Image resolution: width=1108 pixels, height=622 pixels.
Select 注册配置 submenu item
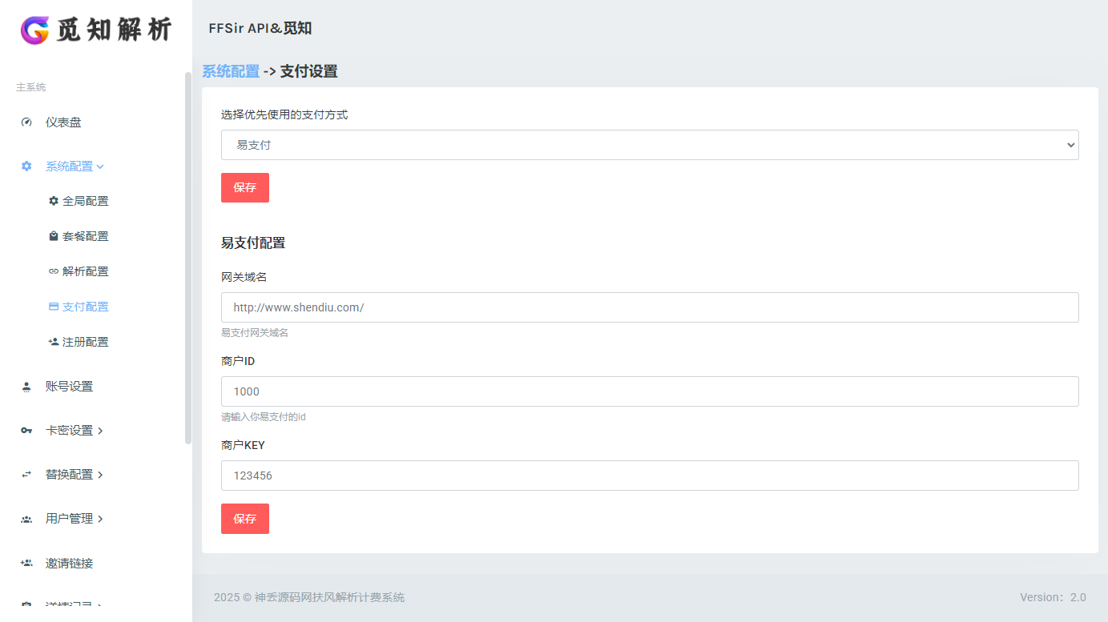(85, 342)
